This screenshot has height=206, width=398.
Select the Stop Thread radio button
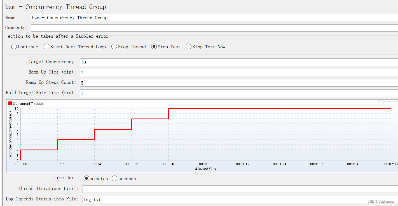pyautogui.click(x=114, y=46)
